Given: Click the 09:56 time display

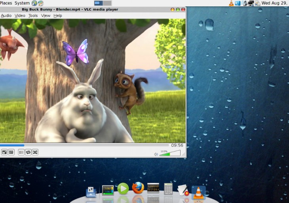Looking at the screenshot, I should point(177,145).
